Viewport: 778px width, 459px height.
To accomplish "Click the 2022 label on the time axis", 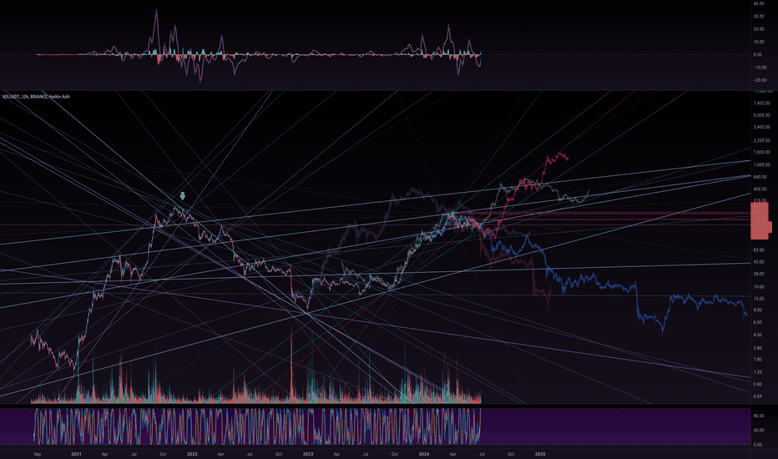I will coord(192,454).
